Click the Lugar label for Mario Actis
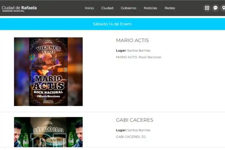The image size is (225, 150). point(121,50)
